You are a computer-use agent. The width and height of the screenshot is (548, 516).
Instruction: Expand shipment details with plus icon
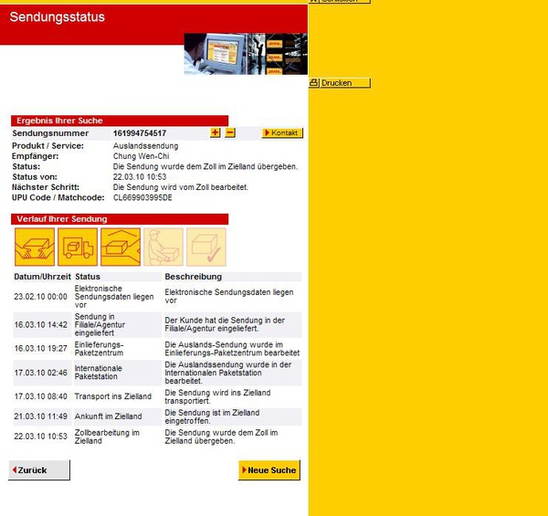coord(215,132)
